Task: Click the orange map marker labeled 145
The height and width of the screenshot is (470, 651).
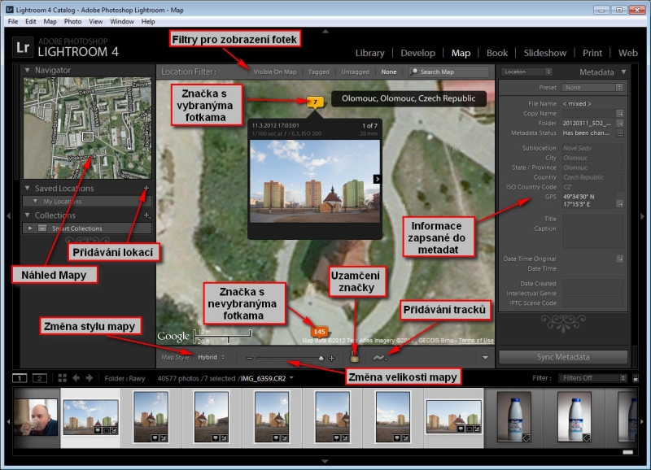Action: [x=319, y=332]
